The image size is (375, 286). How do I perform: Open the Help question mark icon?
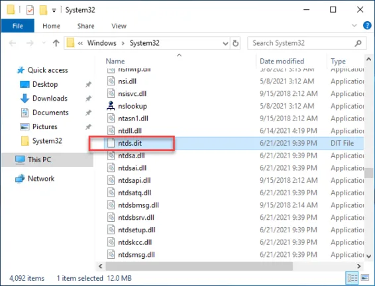coord(367,25)
